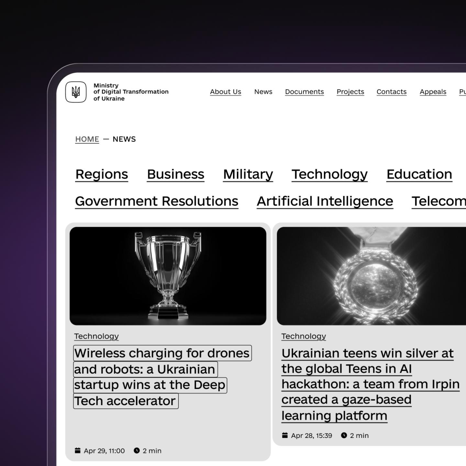Viewport: 466px width, 466px height.
Task: Click Technology tag on wireless charging card
Action: [x=96, y=336]
